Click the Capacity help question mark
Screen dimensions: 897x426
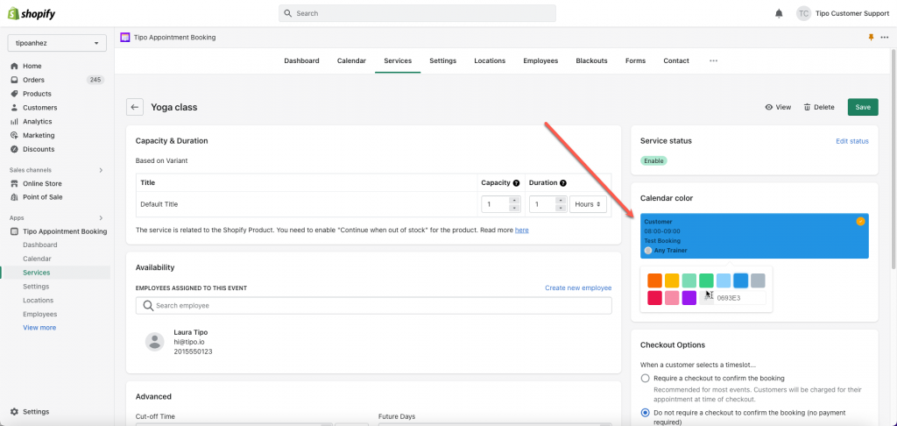(x=516, y=183)
